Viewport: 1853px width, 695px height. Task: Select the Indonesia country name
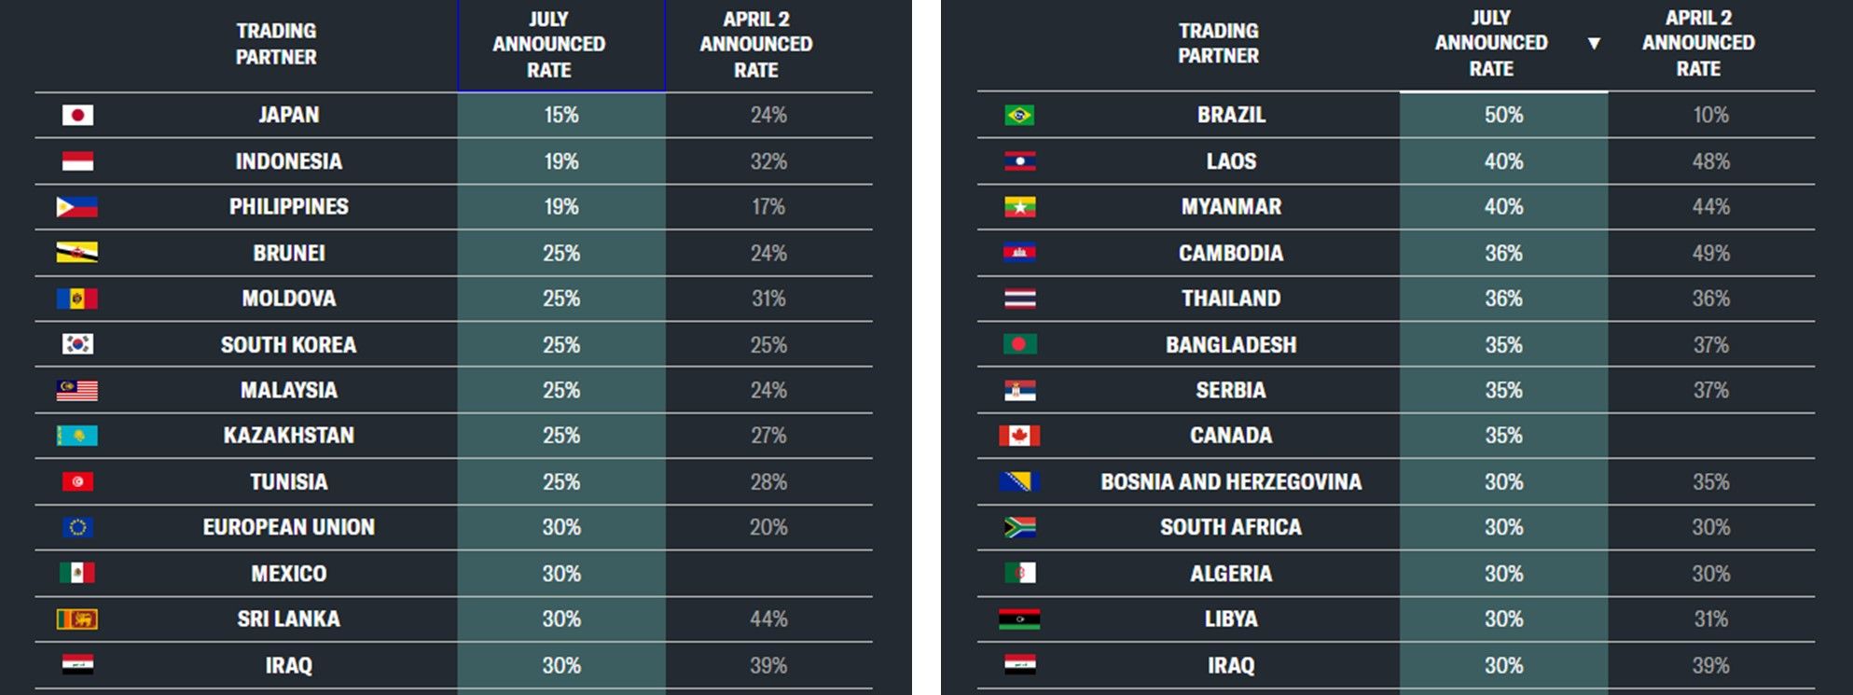pos(289,161)
